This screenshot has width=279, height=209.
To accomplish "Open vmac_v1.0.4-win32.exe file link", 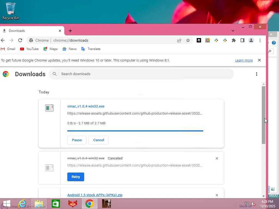I will tap(86, 106).
